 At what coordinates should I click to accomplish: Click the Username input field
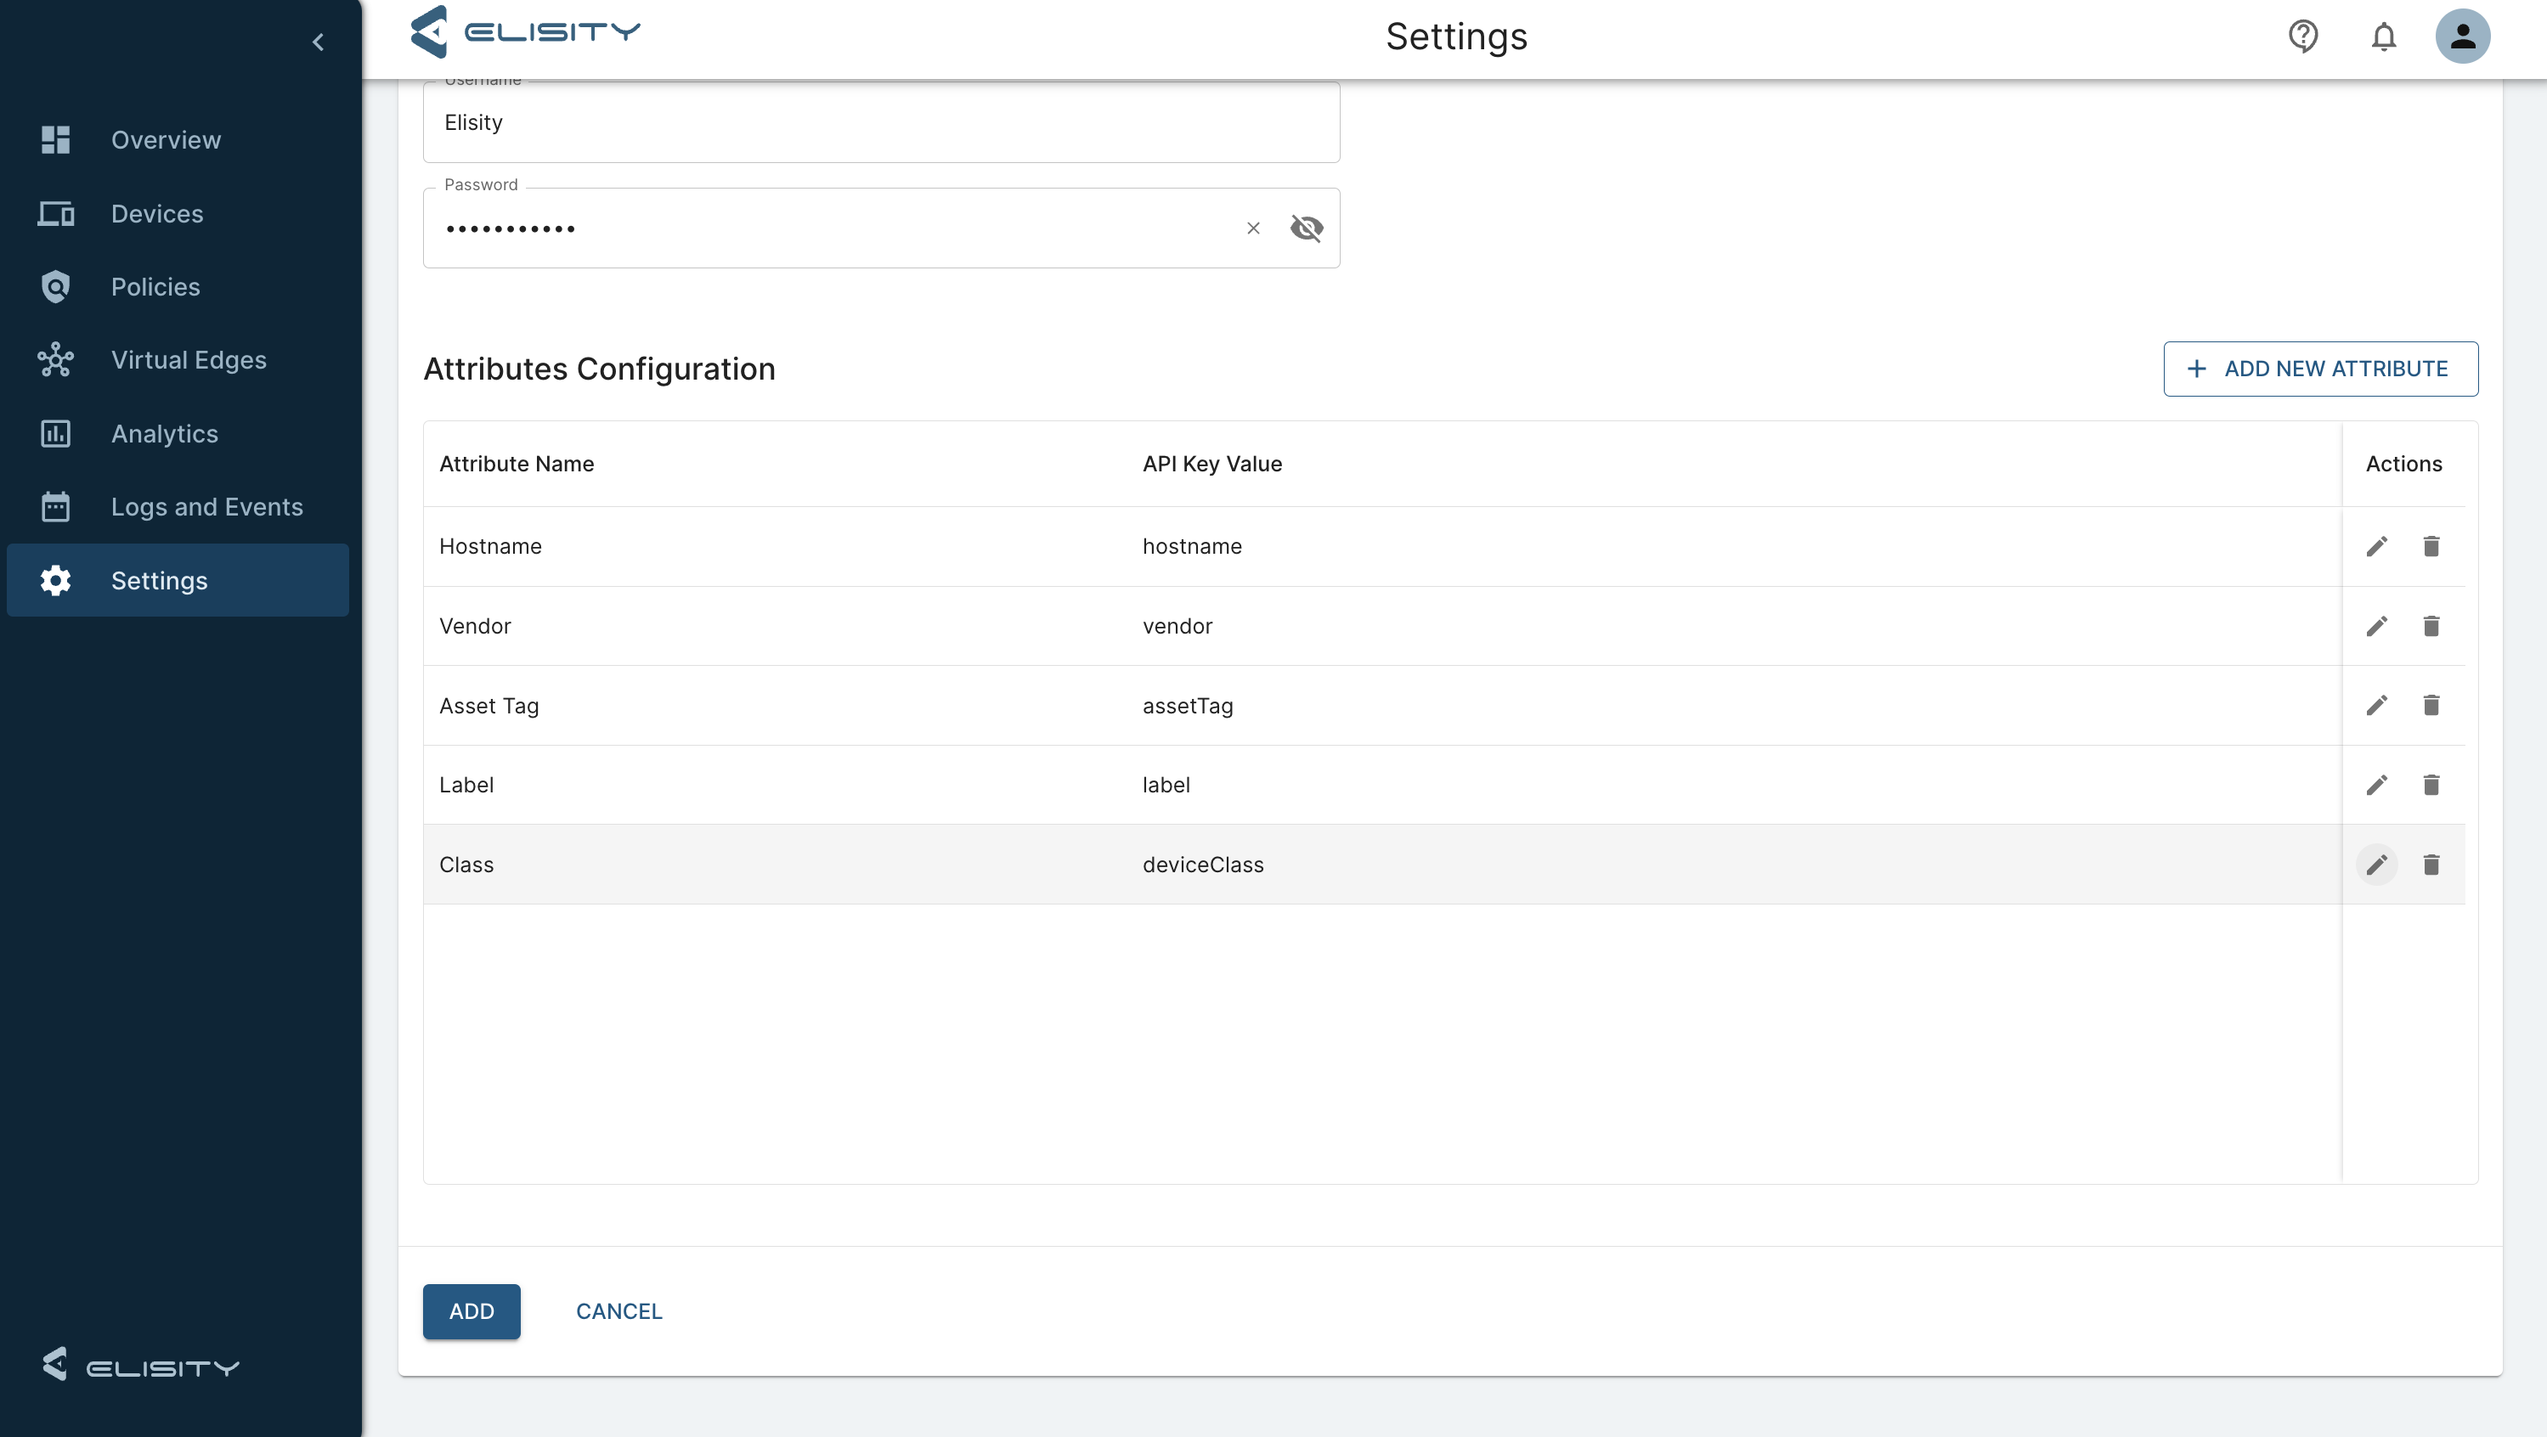881,121
